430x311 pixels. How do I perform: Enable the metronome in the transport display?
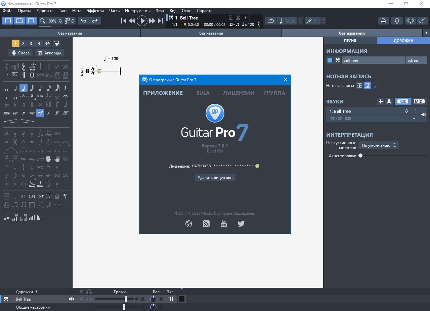238,17
